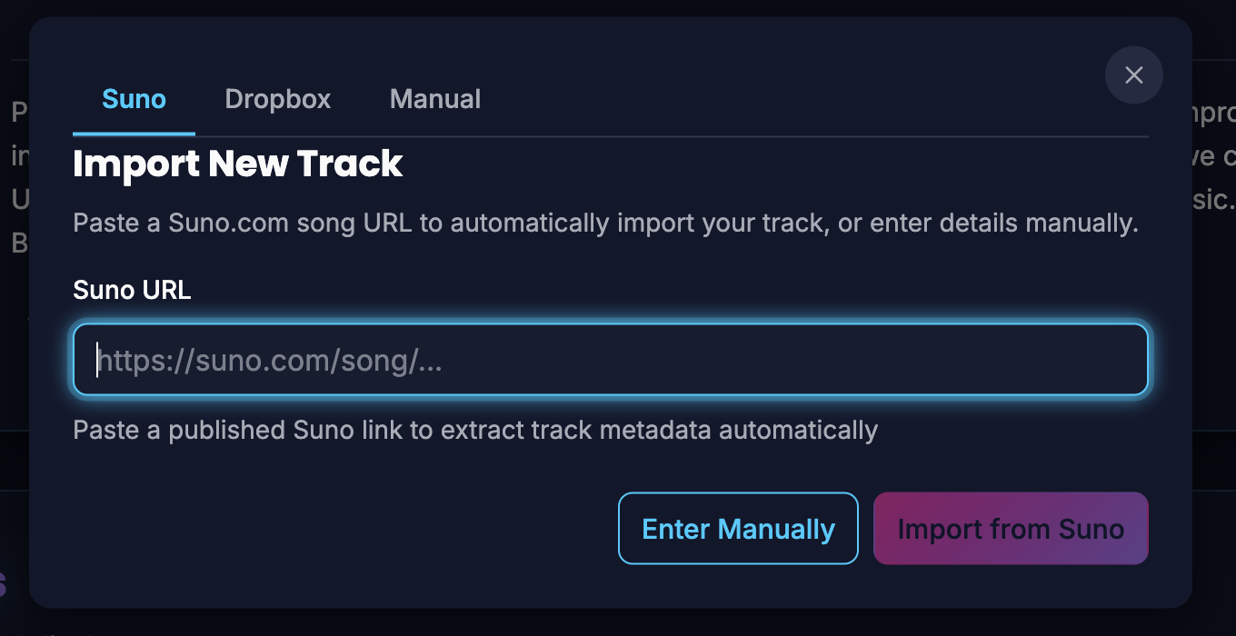Click the Suno URL label
The image size is (1236, 636).
(x=131, y=290)
